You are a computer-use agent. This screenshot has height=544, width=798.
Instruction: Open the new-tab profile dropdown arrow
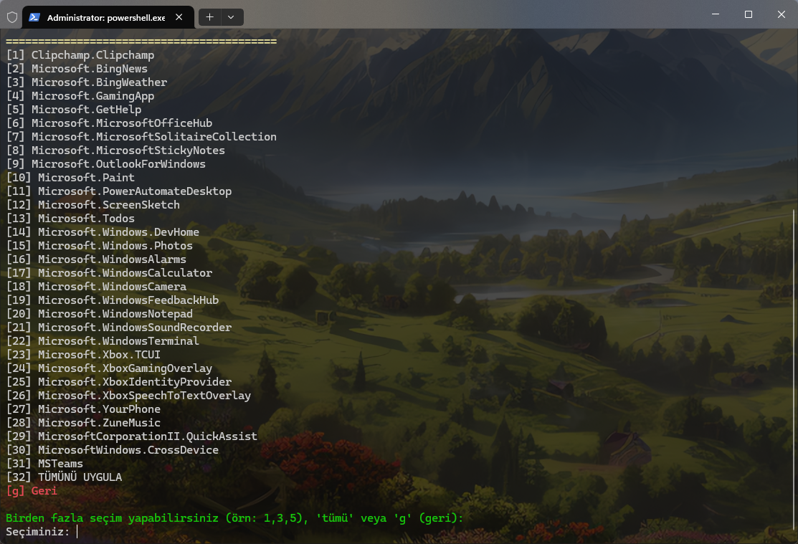coord(231,17)
